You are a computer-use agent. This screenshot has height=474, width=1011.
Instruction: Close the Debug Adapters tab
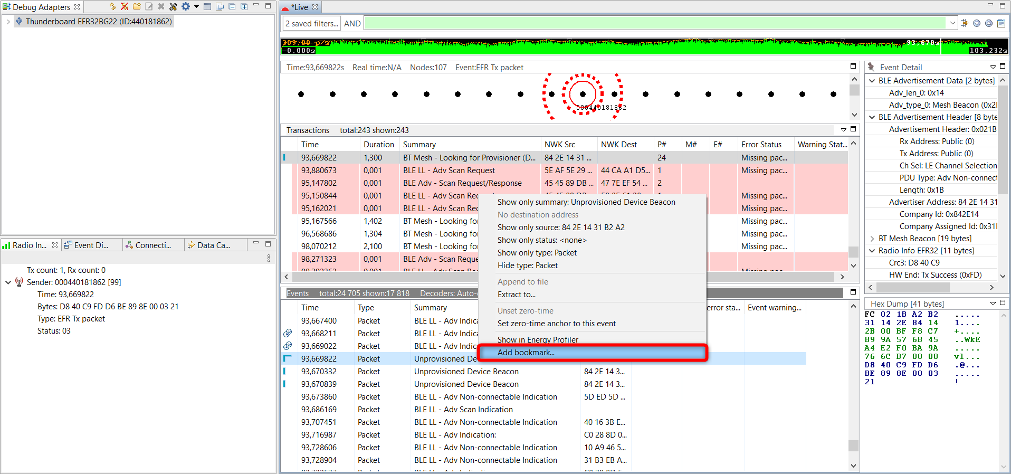(77, 7)
